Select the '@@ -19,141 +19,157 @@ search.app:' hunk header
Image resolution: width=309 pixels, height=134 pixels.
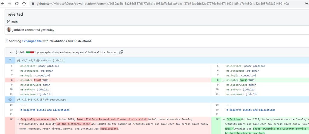pyautogui.click(x=41, y=100)
